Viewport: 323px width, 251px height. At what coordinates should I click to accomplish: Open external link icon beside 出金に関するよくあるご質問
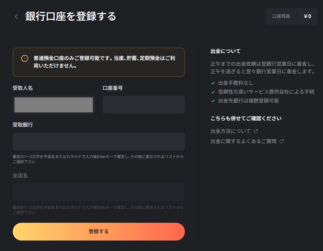(x=282, y=141)
